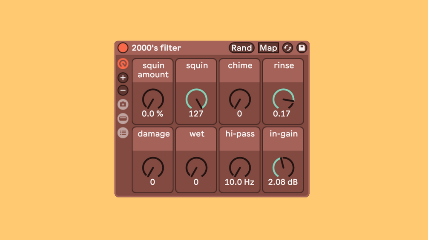Click the 0.17 value under rinse

click(282, 114)
